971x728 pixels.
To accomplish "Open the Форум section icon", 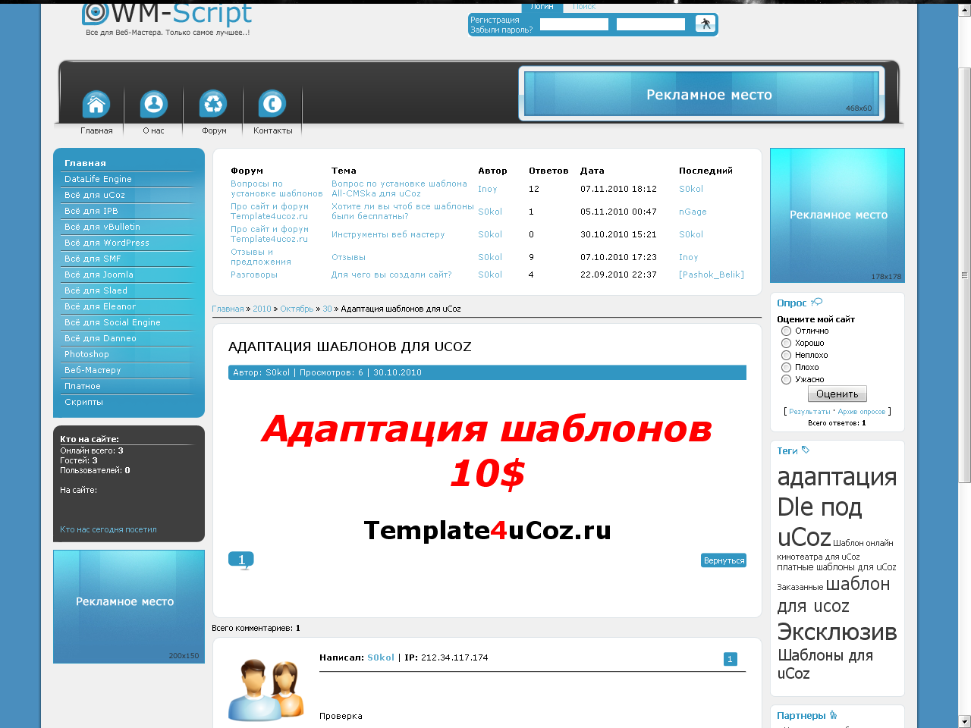I will coord(213,104).
